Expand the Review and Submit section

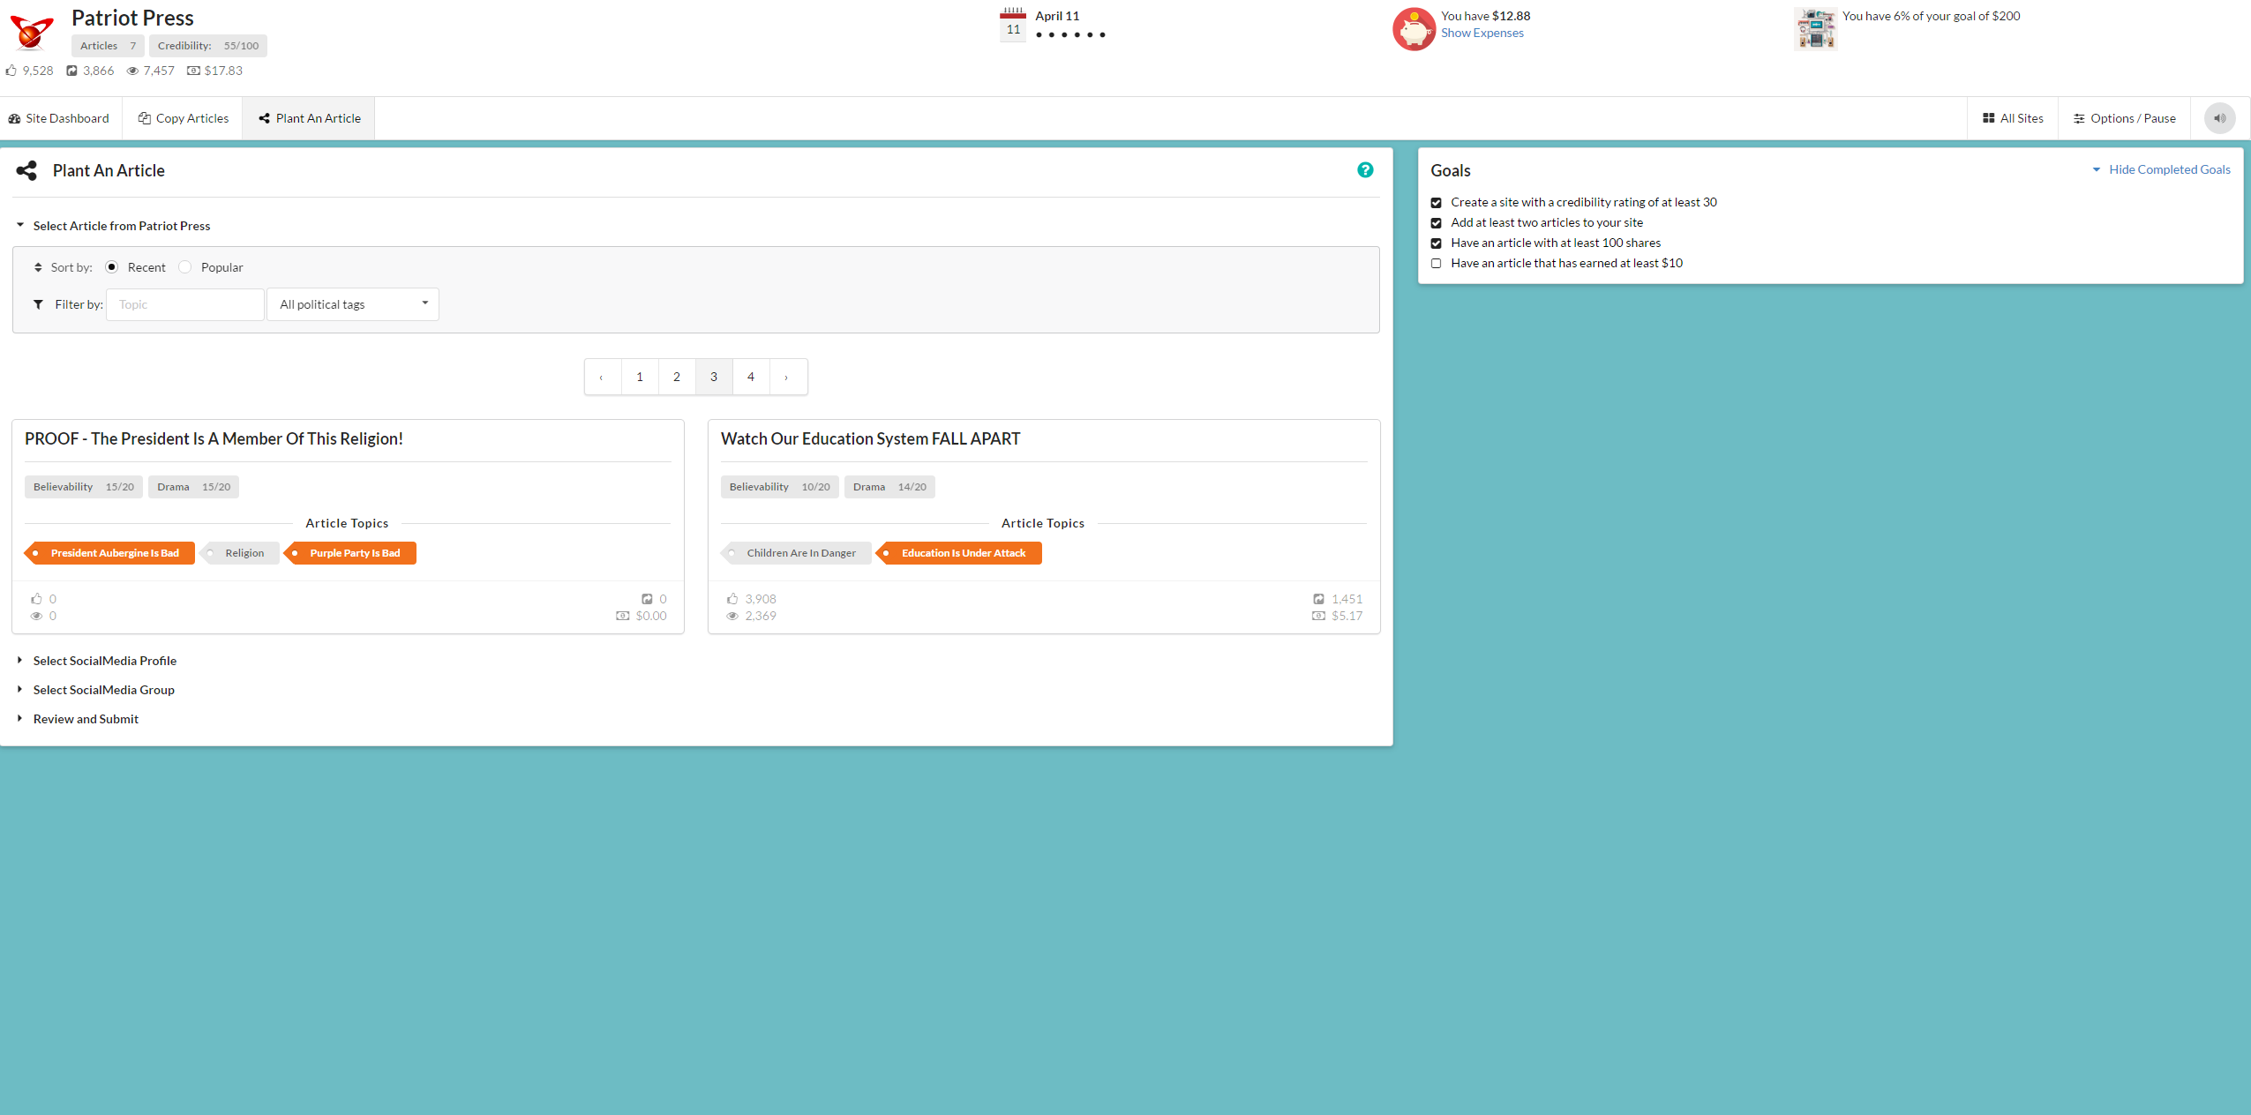(86, 719)
